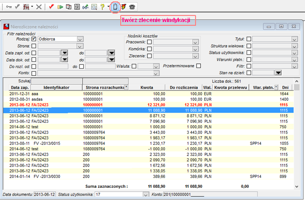Tick the Waluta filter checkbox
305x201 pixels.
(x=134, y=66)
